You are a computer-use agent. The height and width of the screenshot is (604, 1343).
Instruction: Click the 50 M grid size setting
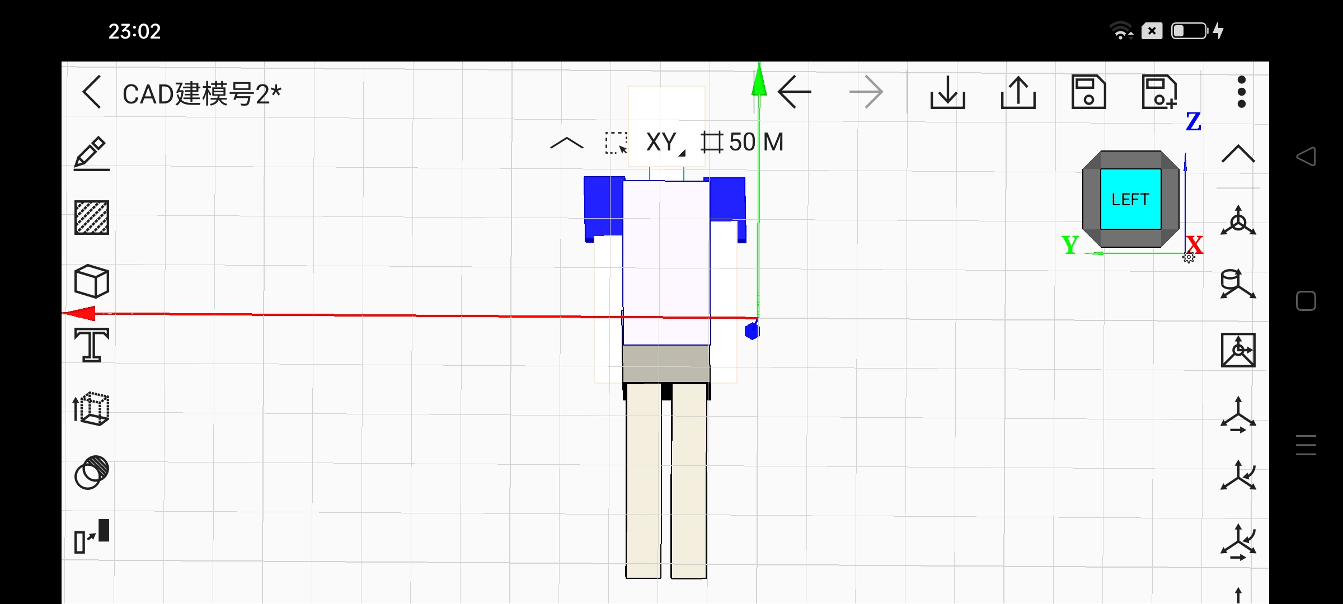pos(743,142)
